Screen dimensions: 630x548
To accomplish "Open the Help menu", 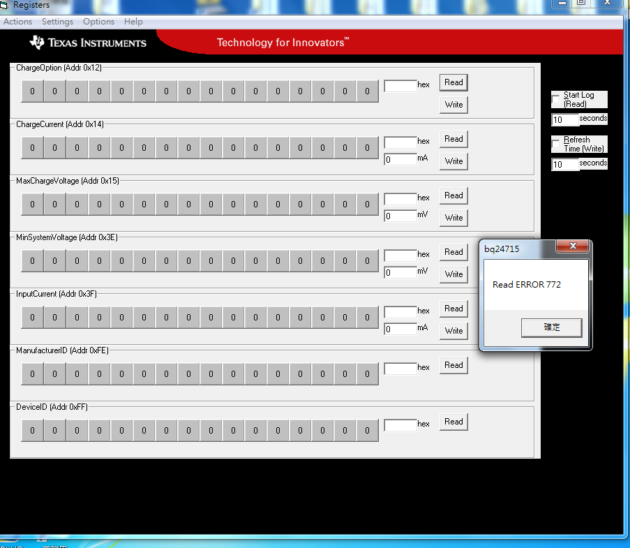I will [133, 22].
